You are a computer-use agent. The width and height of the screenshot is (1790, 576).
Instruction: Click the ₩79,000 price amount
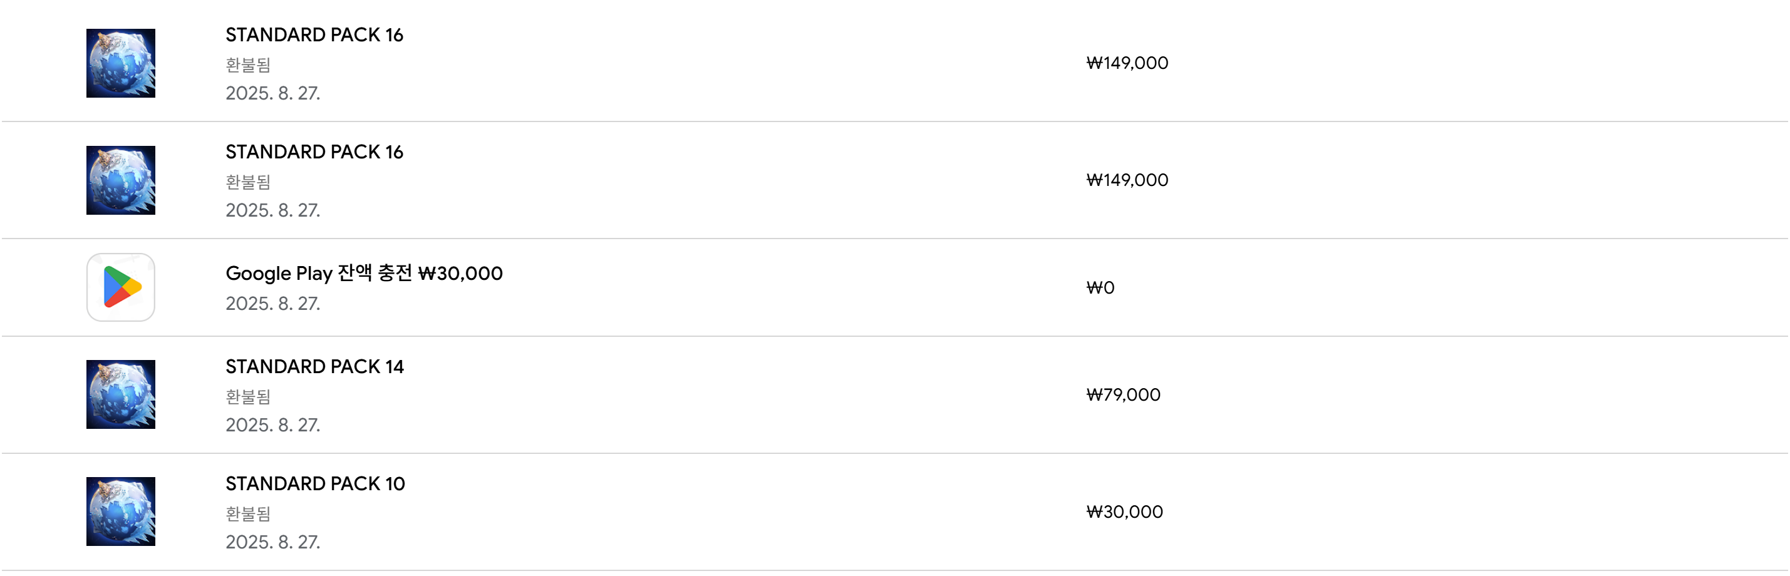coord(1124,394)
